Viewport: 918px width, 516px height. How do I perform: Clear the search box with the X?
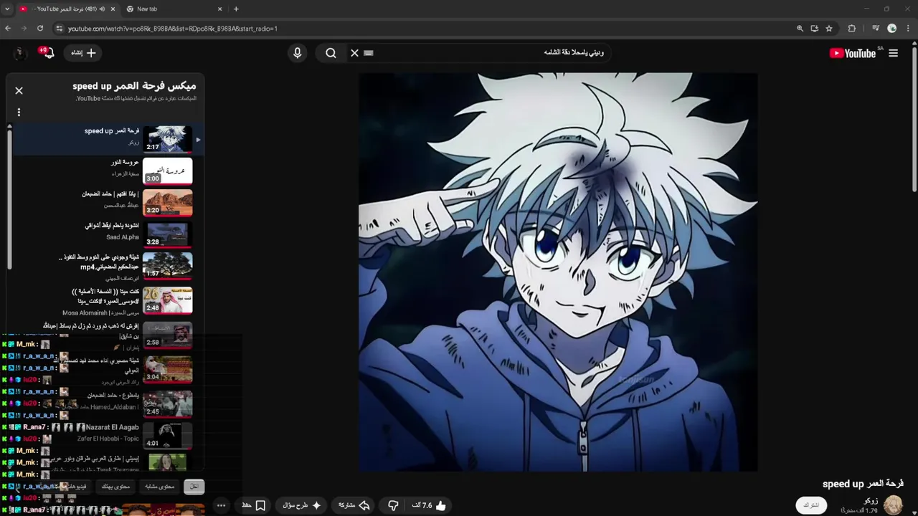pyautogui.click(x=354, y=53)
